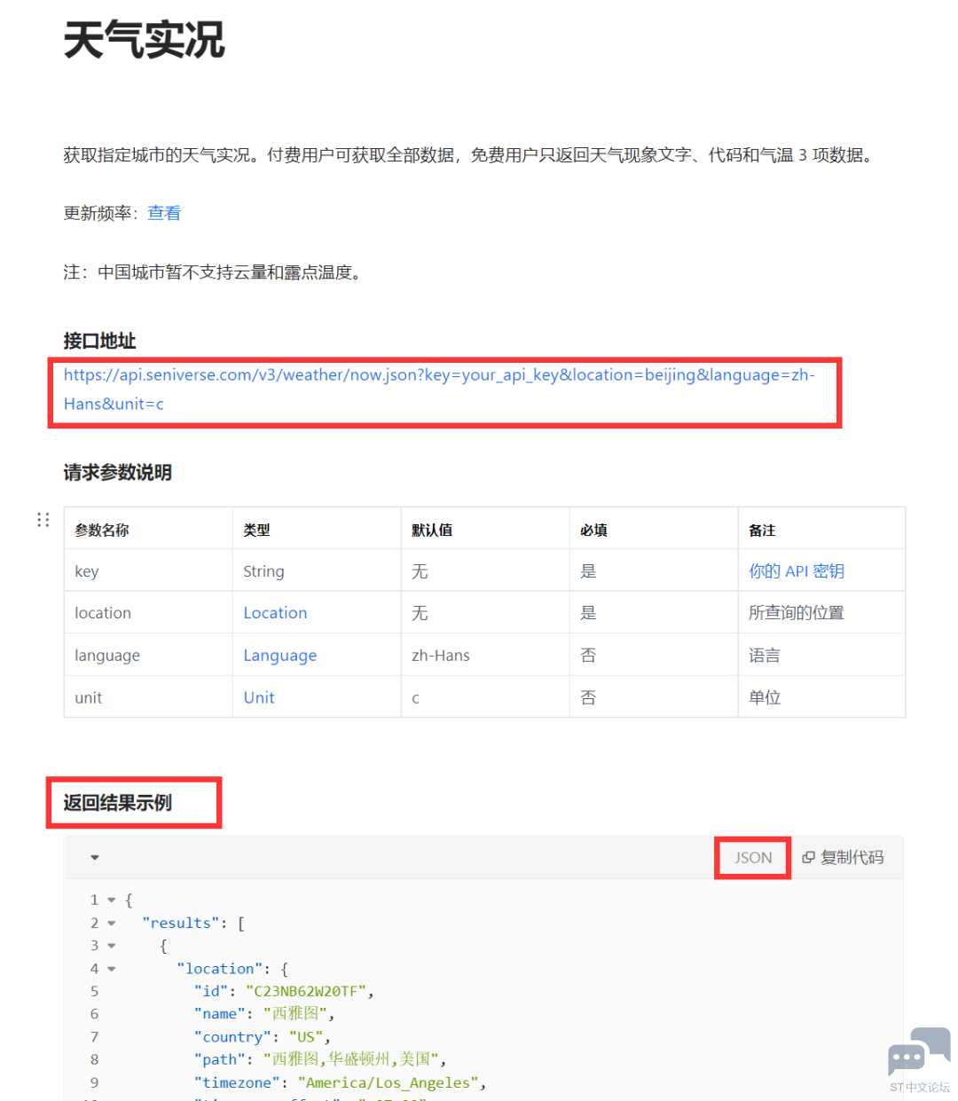Click the table drag handle dots icon
Screen dimensions: 958x1101
pos(43,520)
